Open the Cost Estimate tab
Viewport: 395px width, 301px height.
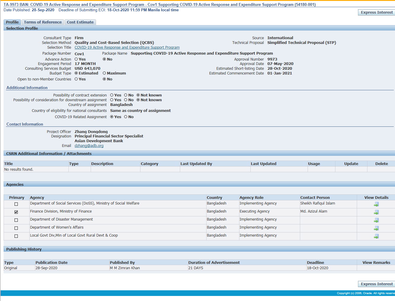coord(80,22)
